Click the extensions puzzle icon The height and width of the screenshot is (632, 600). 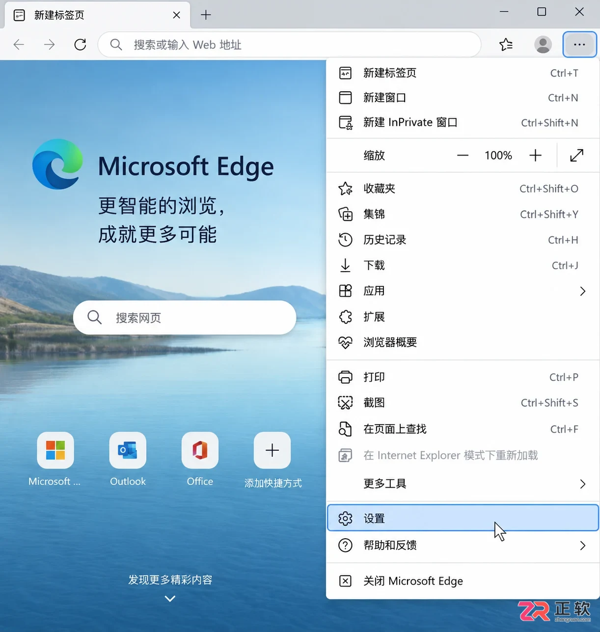point(345,317)
